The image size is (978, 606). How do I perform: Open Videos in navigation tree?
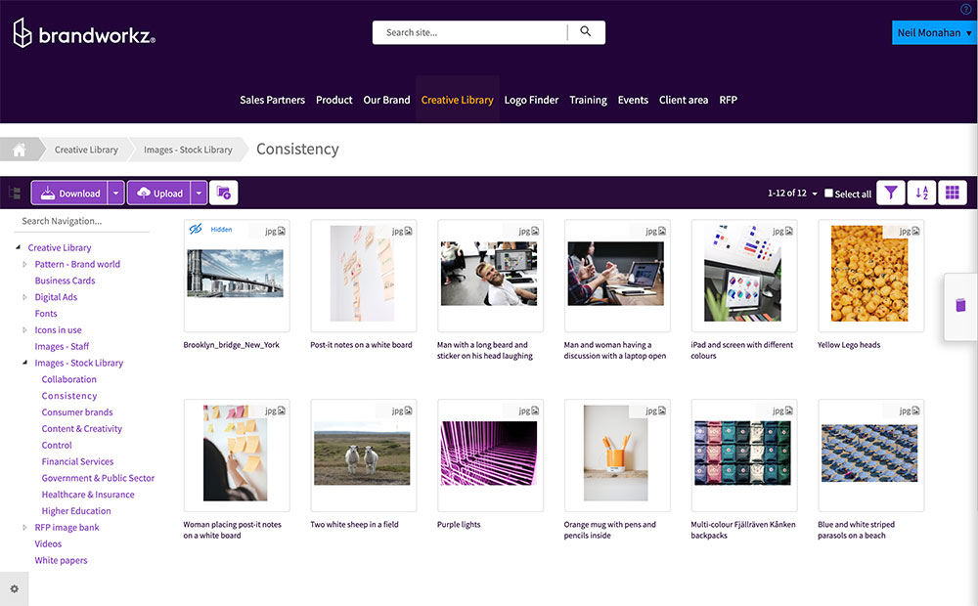coord(48,543)
